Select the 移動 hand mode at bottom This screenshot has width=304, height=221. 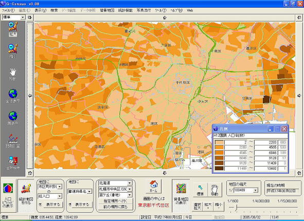(214, 190)
